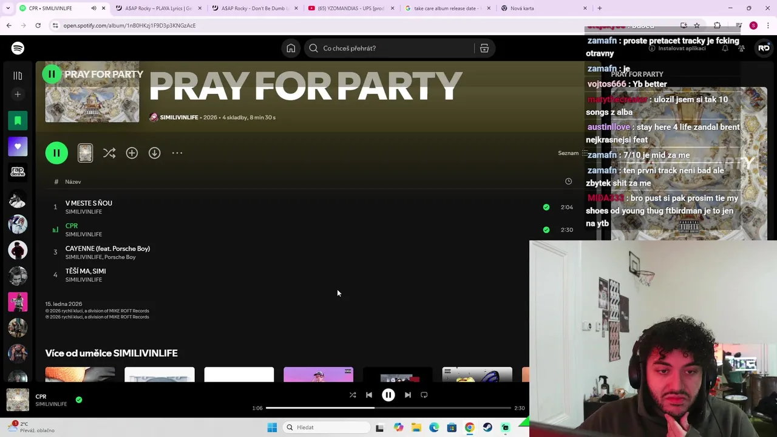
Task: Switch to A$AP Rocky PLAYA Lyrics tab
Action: pyautogui.click(x=158, y=8)
